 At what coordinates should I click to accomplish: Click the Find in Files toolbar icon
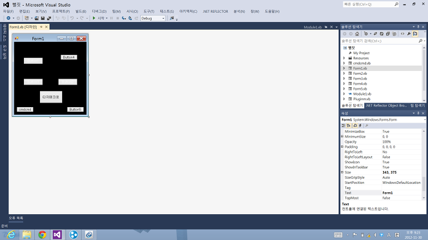[x=172, y=18]
